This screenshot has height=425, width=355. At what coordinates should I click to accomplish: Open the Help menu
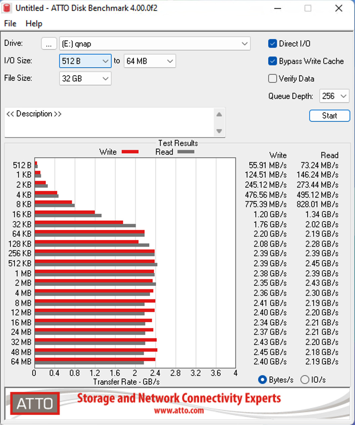click(x=34, y=24)
